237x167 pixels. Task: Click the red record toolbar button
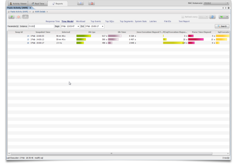click(92, 3)
